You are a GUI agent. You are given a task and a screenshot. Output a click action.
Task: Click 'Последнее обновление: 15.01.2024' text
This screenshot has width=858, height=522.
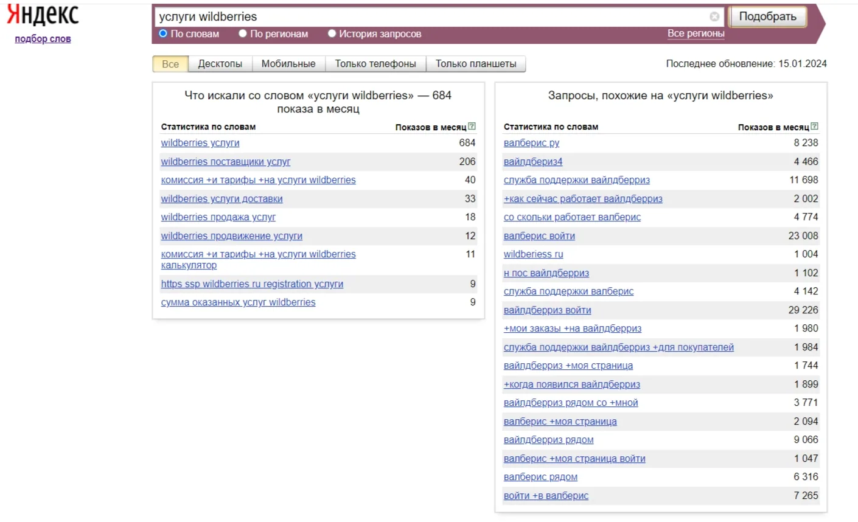click(x=747, y=64)
